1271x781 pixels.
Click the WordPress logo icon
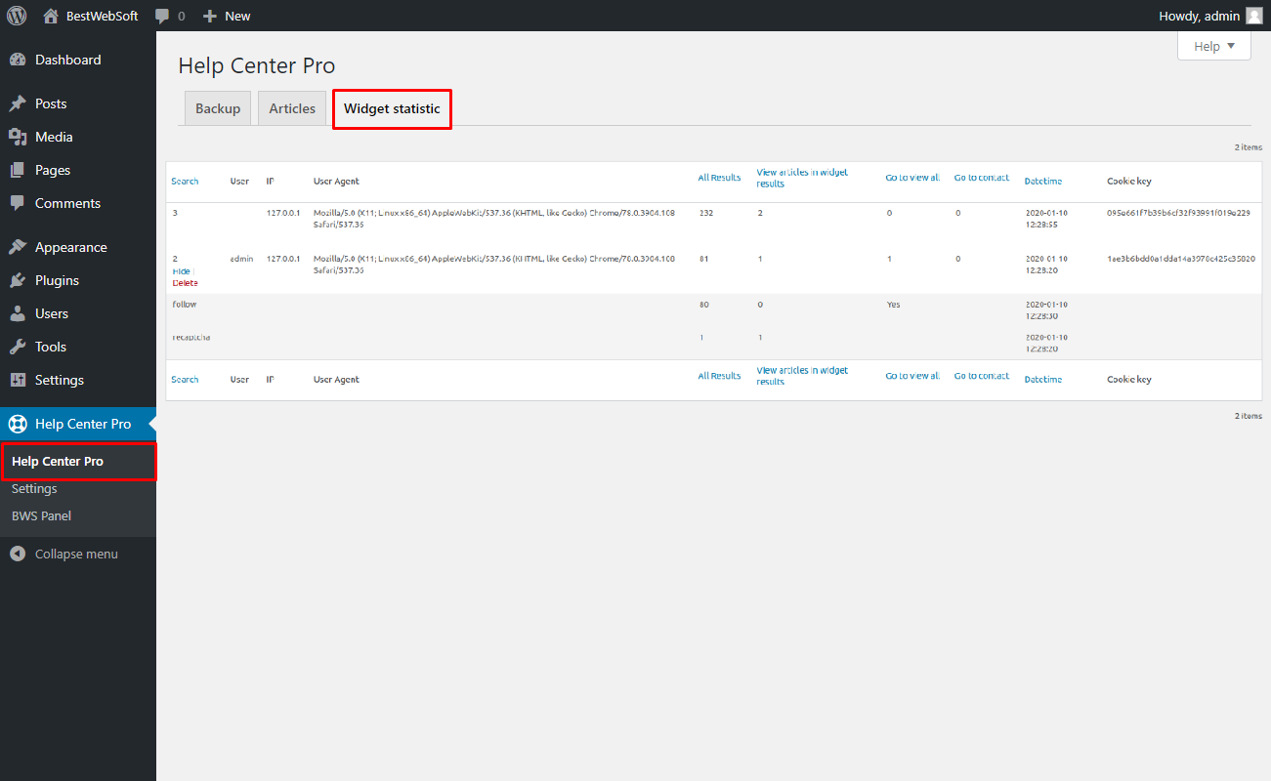pyautogui.click(x=17, y=16)
